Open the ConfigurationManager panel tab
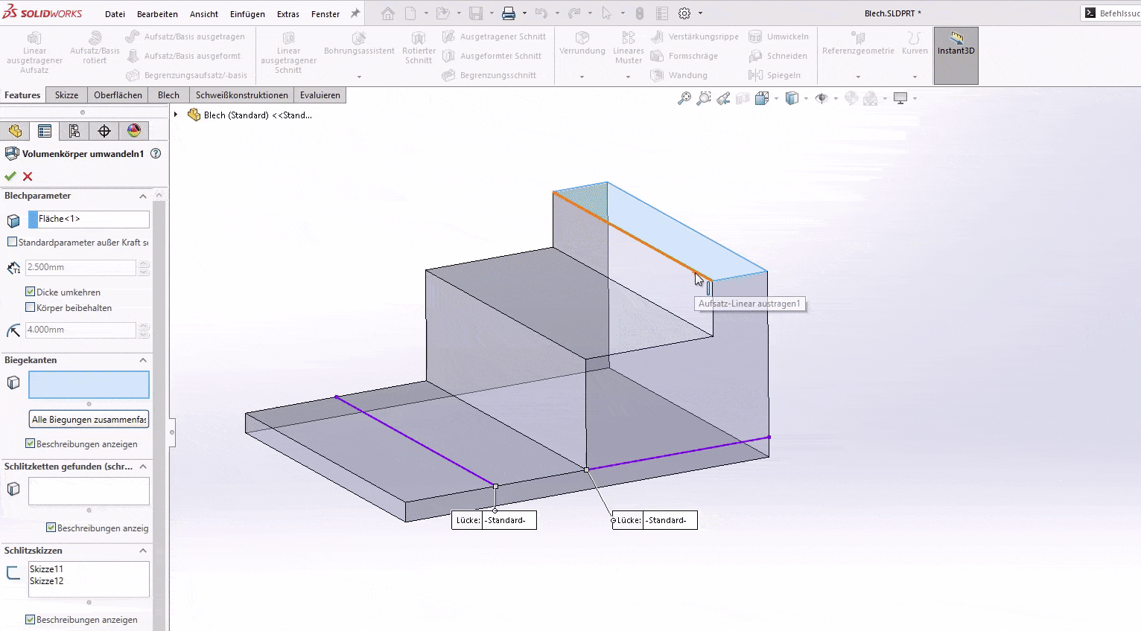1141x631 pixels. (74, 131)
